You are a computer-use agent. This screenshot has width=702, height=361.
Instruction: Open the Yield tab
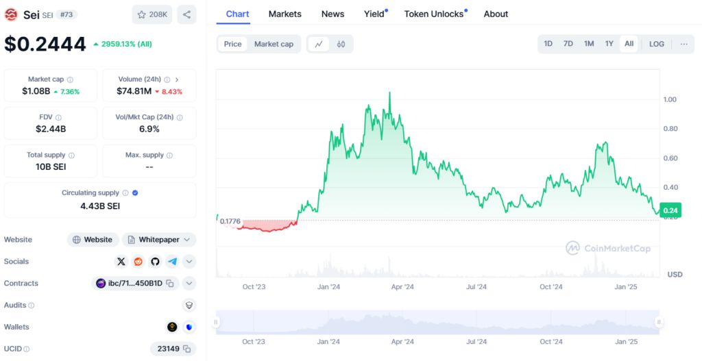tap(375, 14)
